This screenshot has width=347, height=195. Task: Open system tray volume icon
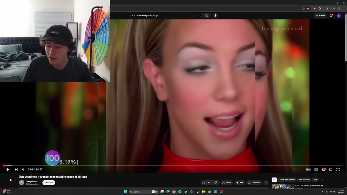point(335,192)
